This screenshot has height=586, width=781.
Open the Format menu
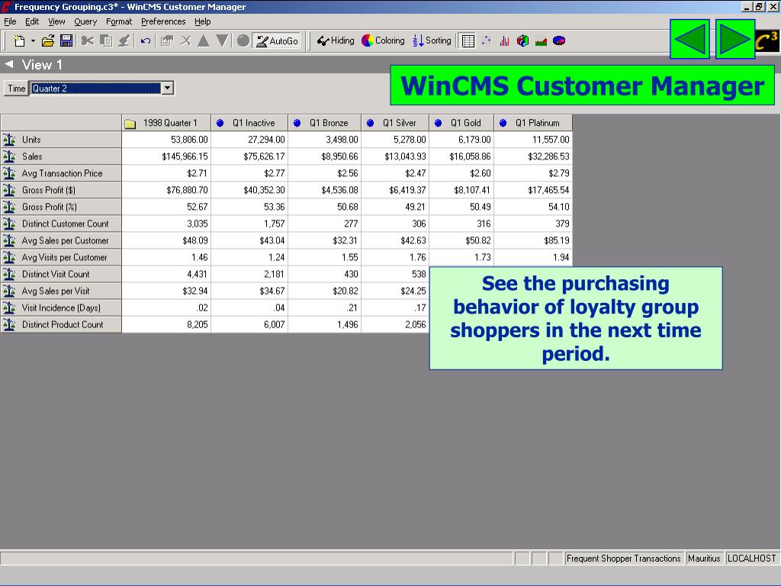point(118,21)
